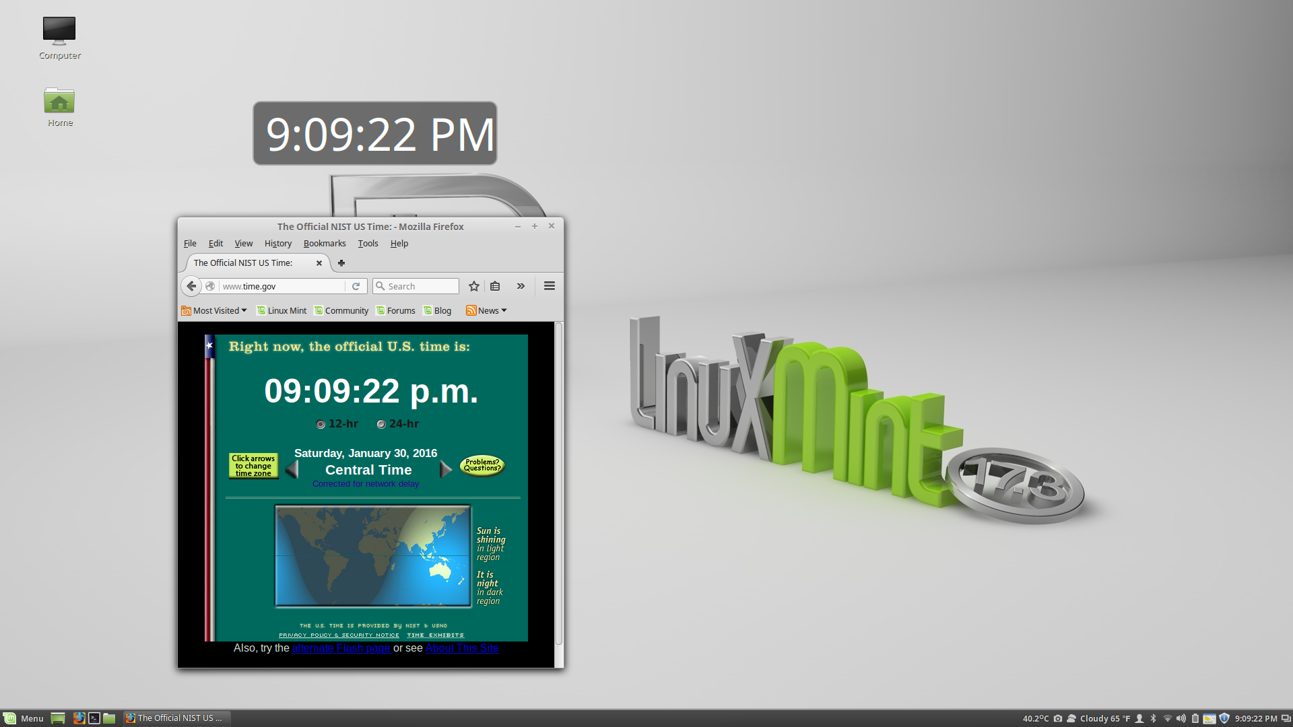
Task: Open new tab with plus icon
Action: click(341, 263)
